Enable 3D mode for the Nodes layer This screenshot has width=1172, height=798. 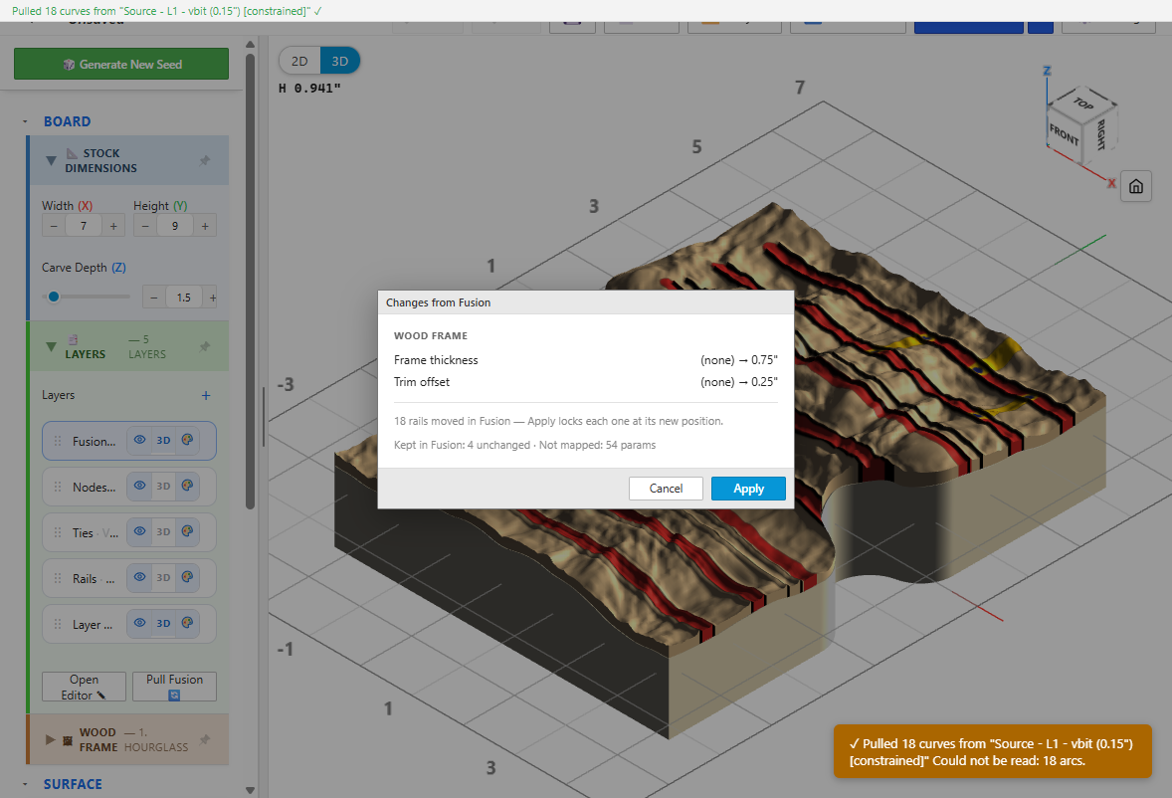(164, 486)
